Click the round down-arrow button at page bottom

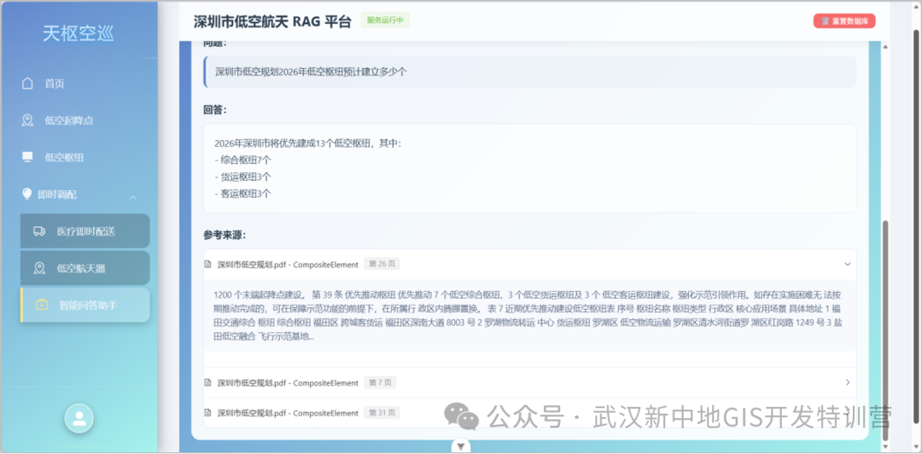461,446
